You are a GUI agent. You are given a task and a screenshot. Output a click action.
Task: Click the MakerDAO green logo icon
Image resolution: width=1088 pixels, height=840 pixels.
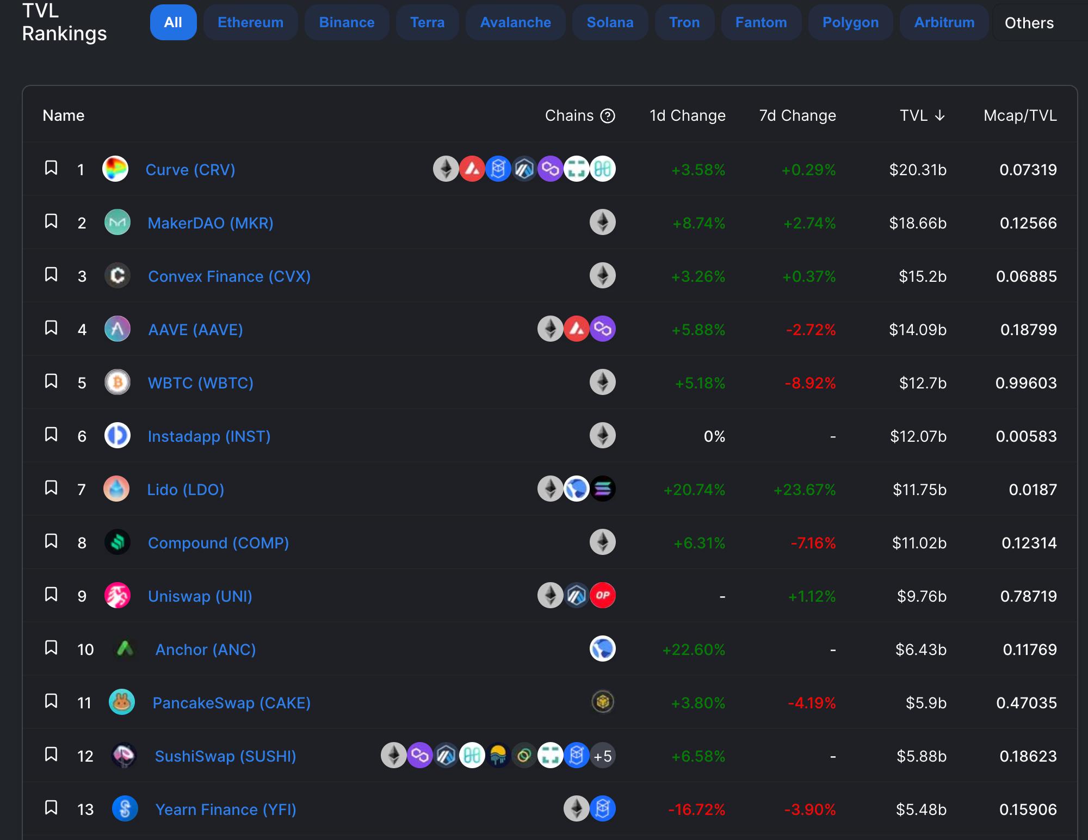pos(117,223)
